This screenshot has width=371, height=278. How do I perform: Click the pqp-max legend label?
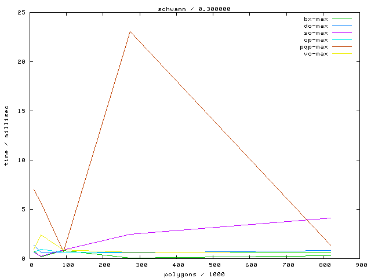314,47
